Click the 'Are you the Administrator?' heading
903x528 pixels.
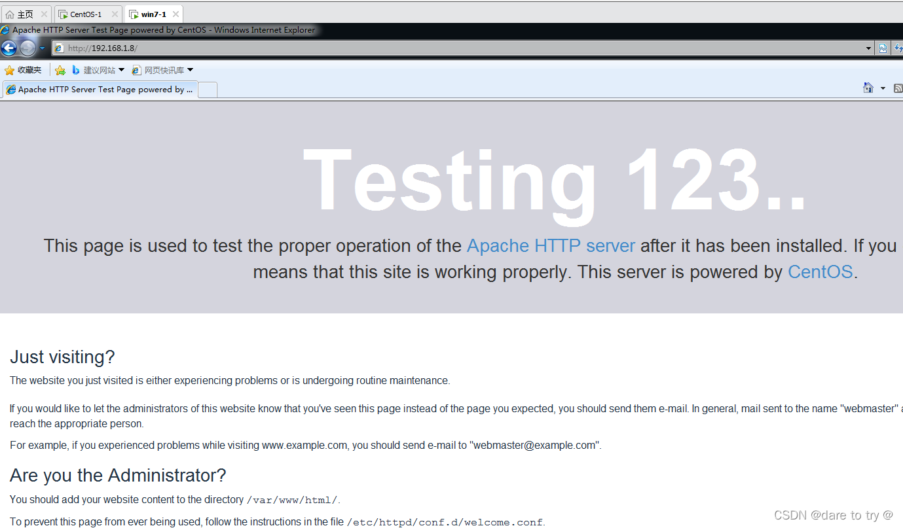118,475
